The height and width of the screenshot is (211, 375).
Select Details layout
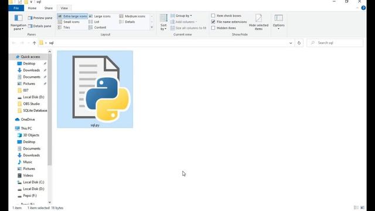coord(127,22)
